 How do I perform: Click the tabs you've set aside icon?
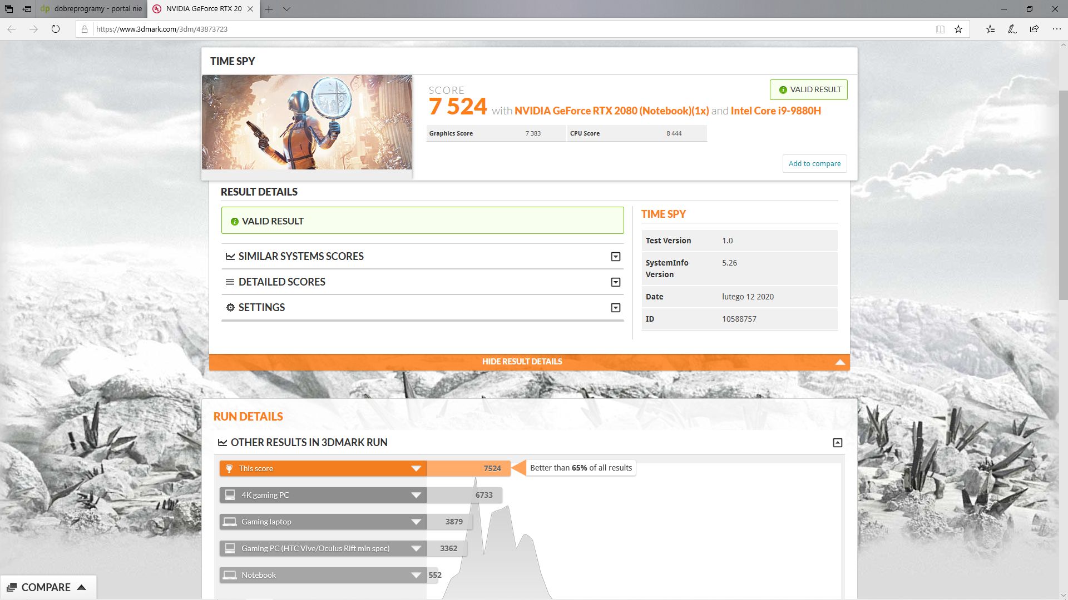pos(9,9)
